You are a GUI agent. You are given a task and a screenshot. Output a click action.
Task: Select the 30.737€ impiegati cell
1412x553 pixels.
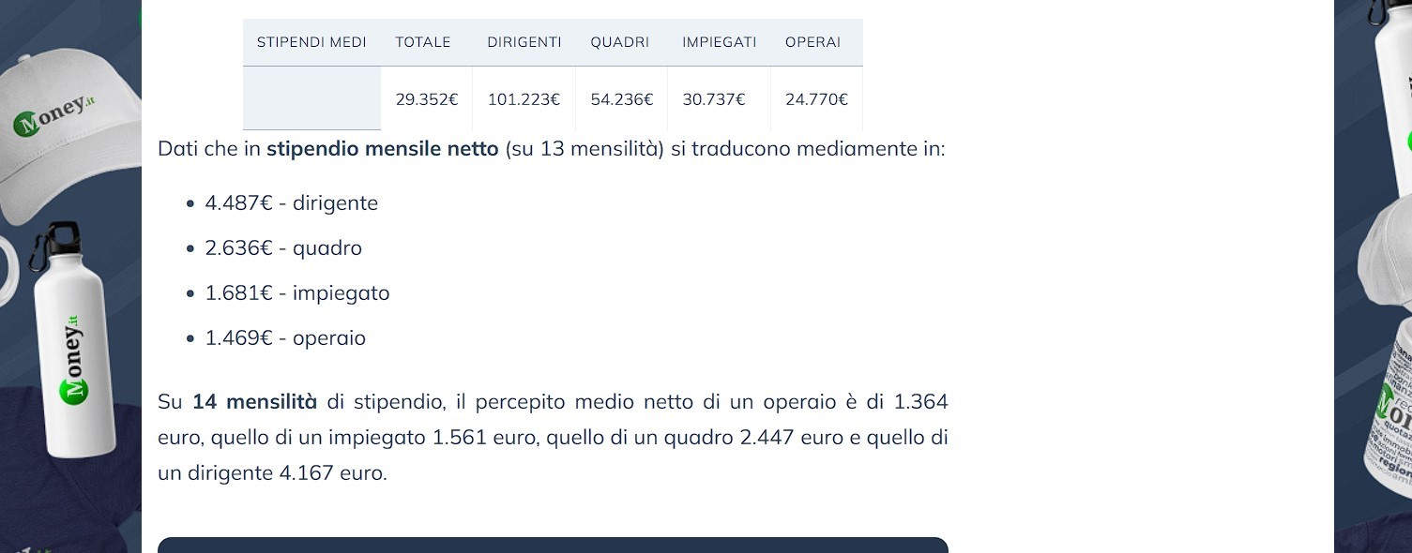[714, 98]
